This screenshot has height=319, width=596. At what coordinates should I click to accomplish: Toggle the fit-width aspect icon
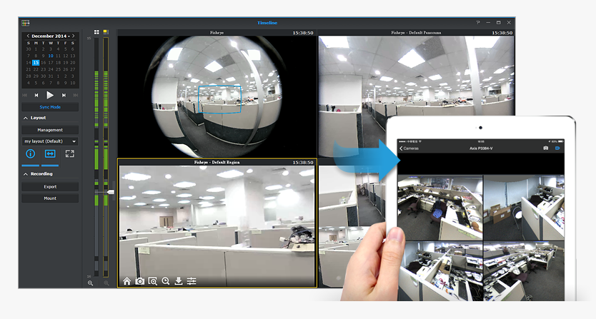coord(50,154)
